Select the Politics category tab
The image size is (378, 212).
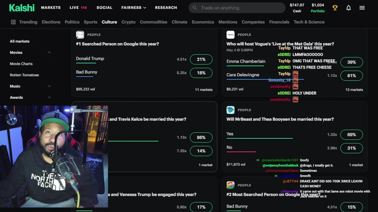click(x=72, y=22)
